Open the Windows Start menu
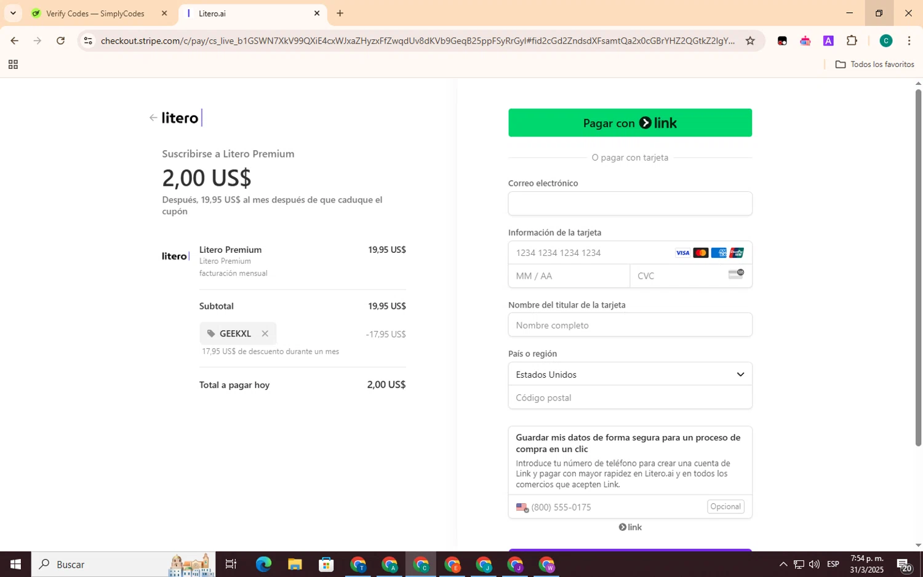This screenshot has width=923, height=577. pos(15,564)
